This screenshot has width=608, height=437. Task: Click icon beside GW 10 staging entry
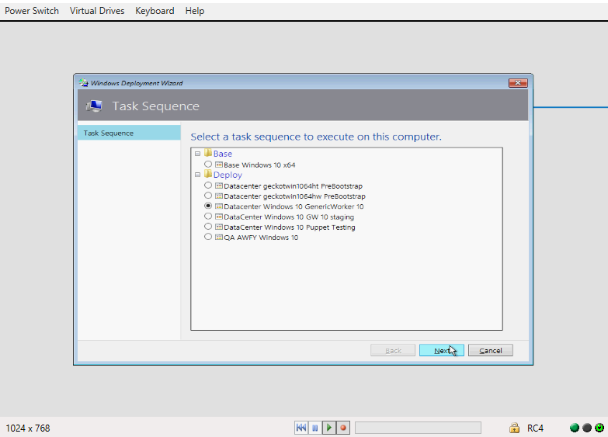(x=219, y=217)
